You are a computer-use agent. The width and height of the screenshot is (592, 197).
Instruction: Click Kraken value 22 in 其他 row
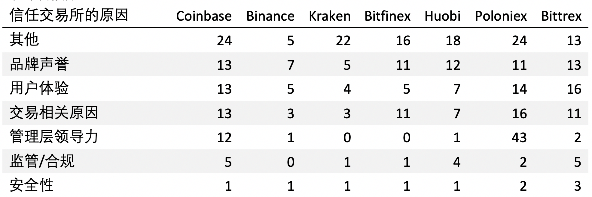point(343,41)
